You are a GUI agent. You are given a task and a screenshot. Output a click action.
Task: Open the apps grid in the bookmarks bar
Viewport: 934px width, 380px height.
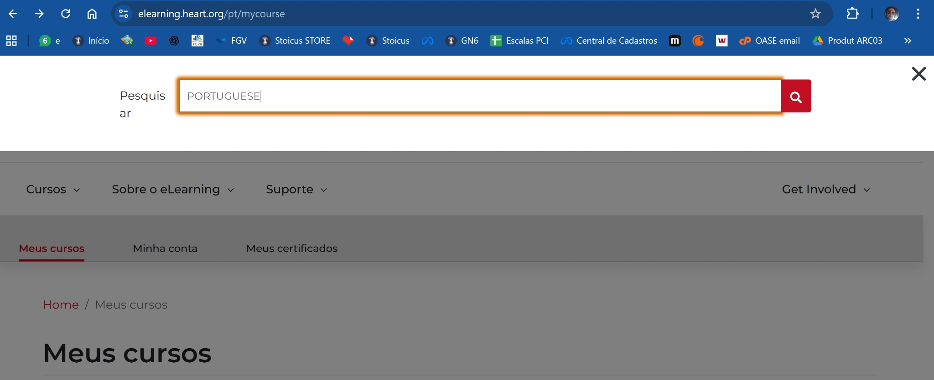tap(11, 41)
